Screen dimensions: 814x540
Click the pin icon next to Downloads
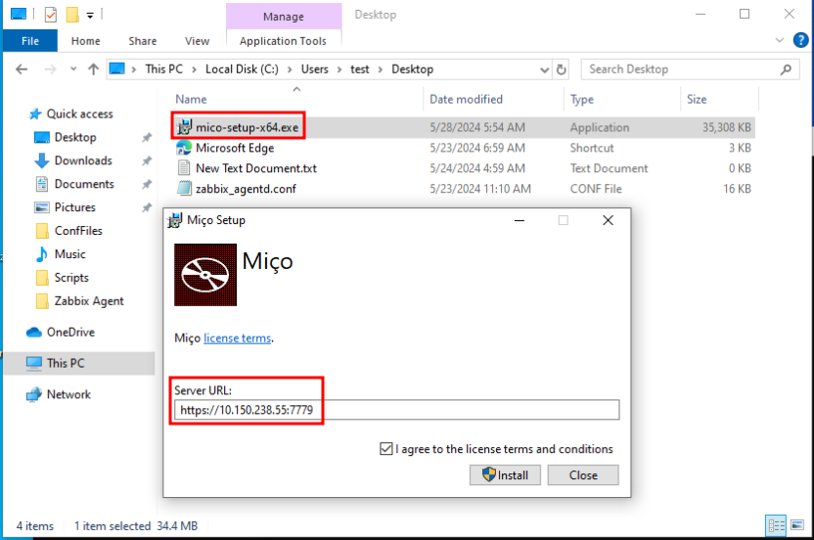147,161
